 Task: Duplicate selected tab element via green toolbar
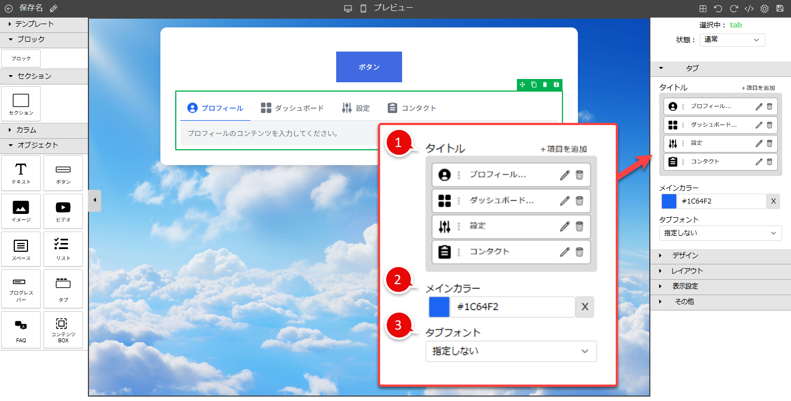point(534,84)
